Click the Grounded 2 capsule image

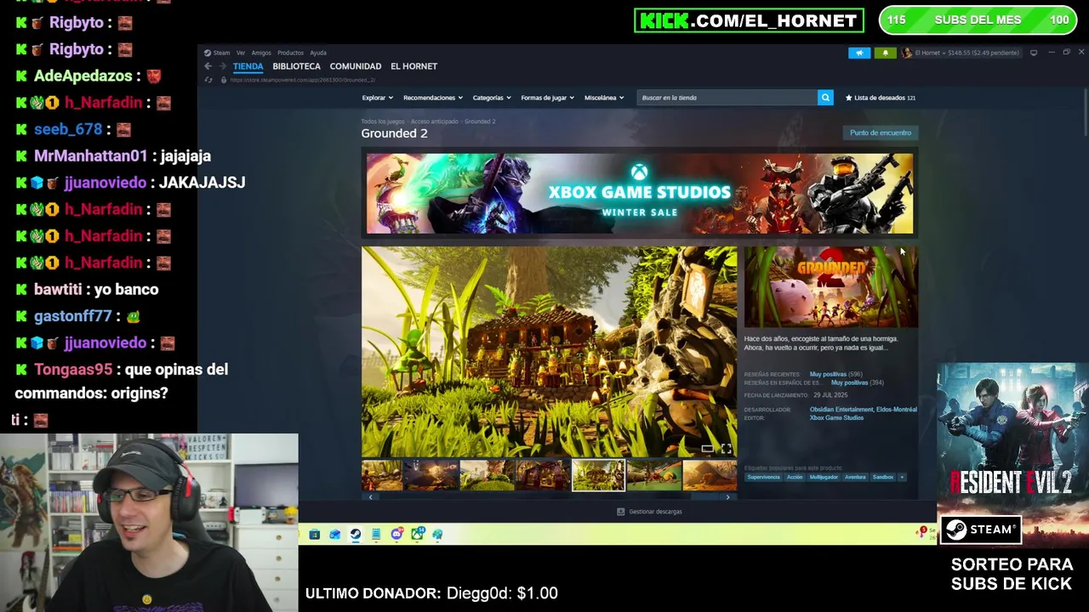click(831, 287)
